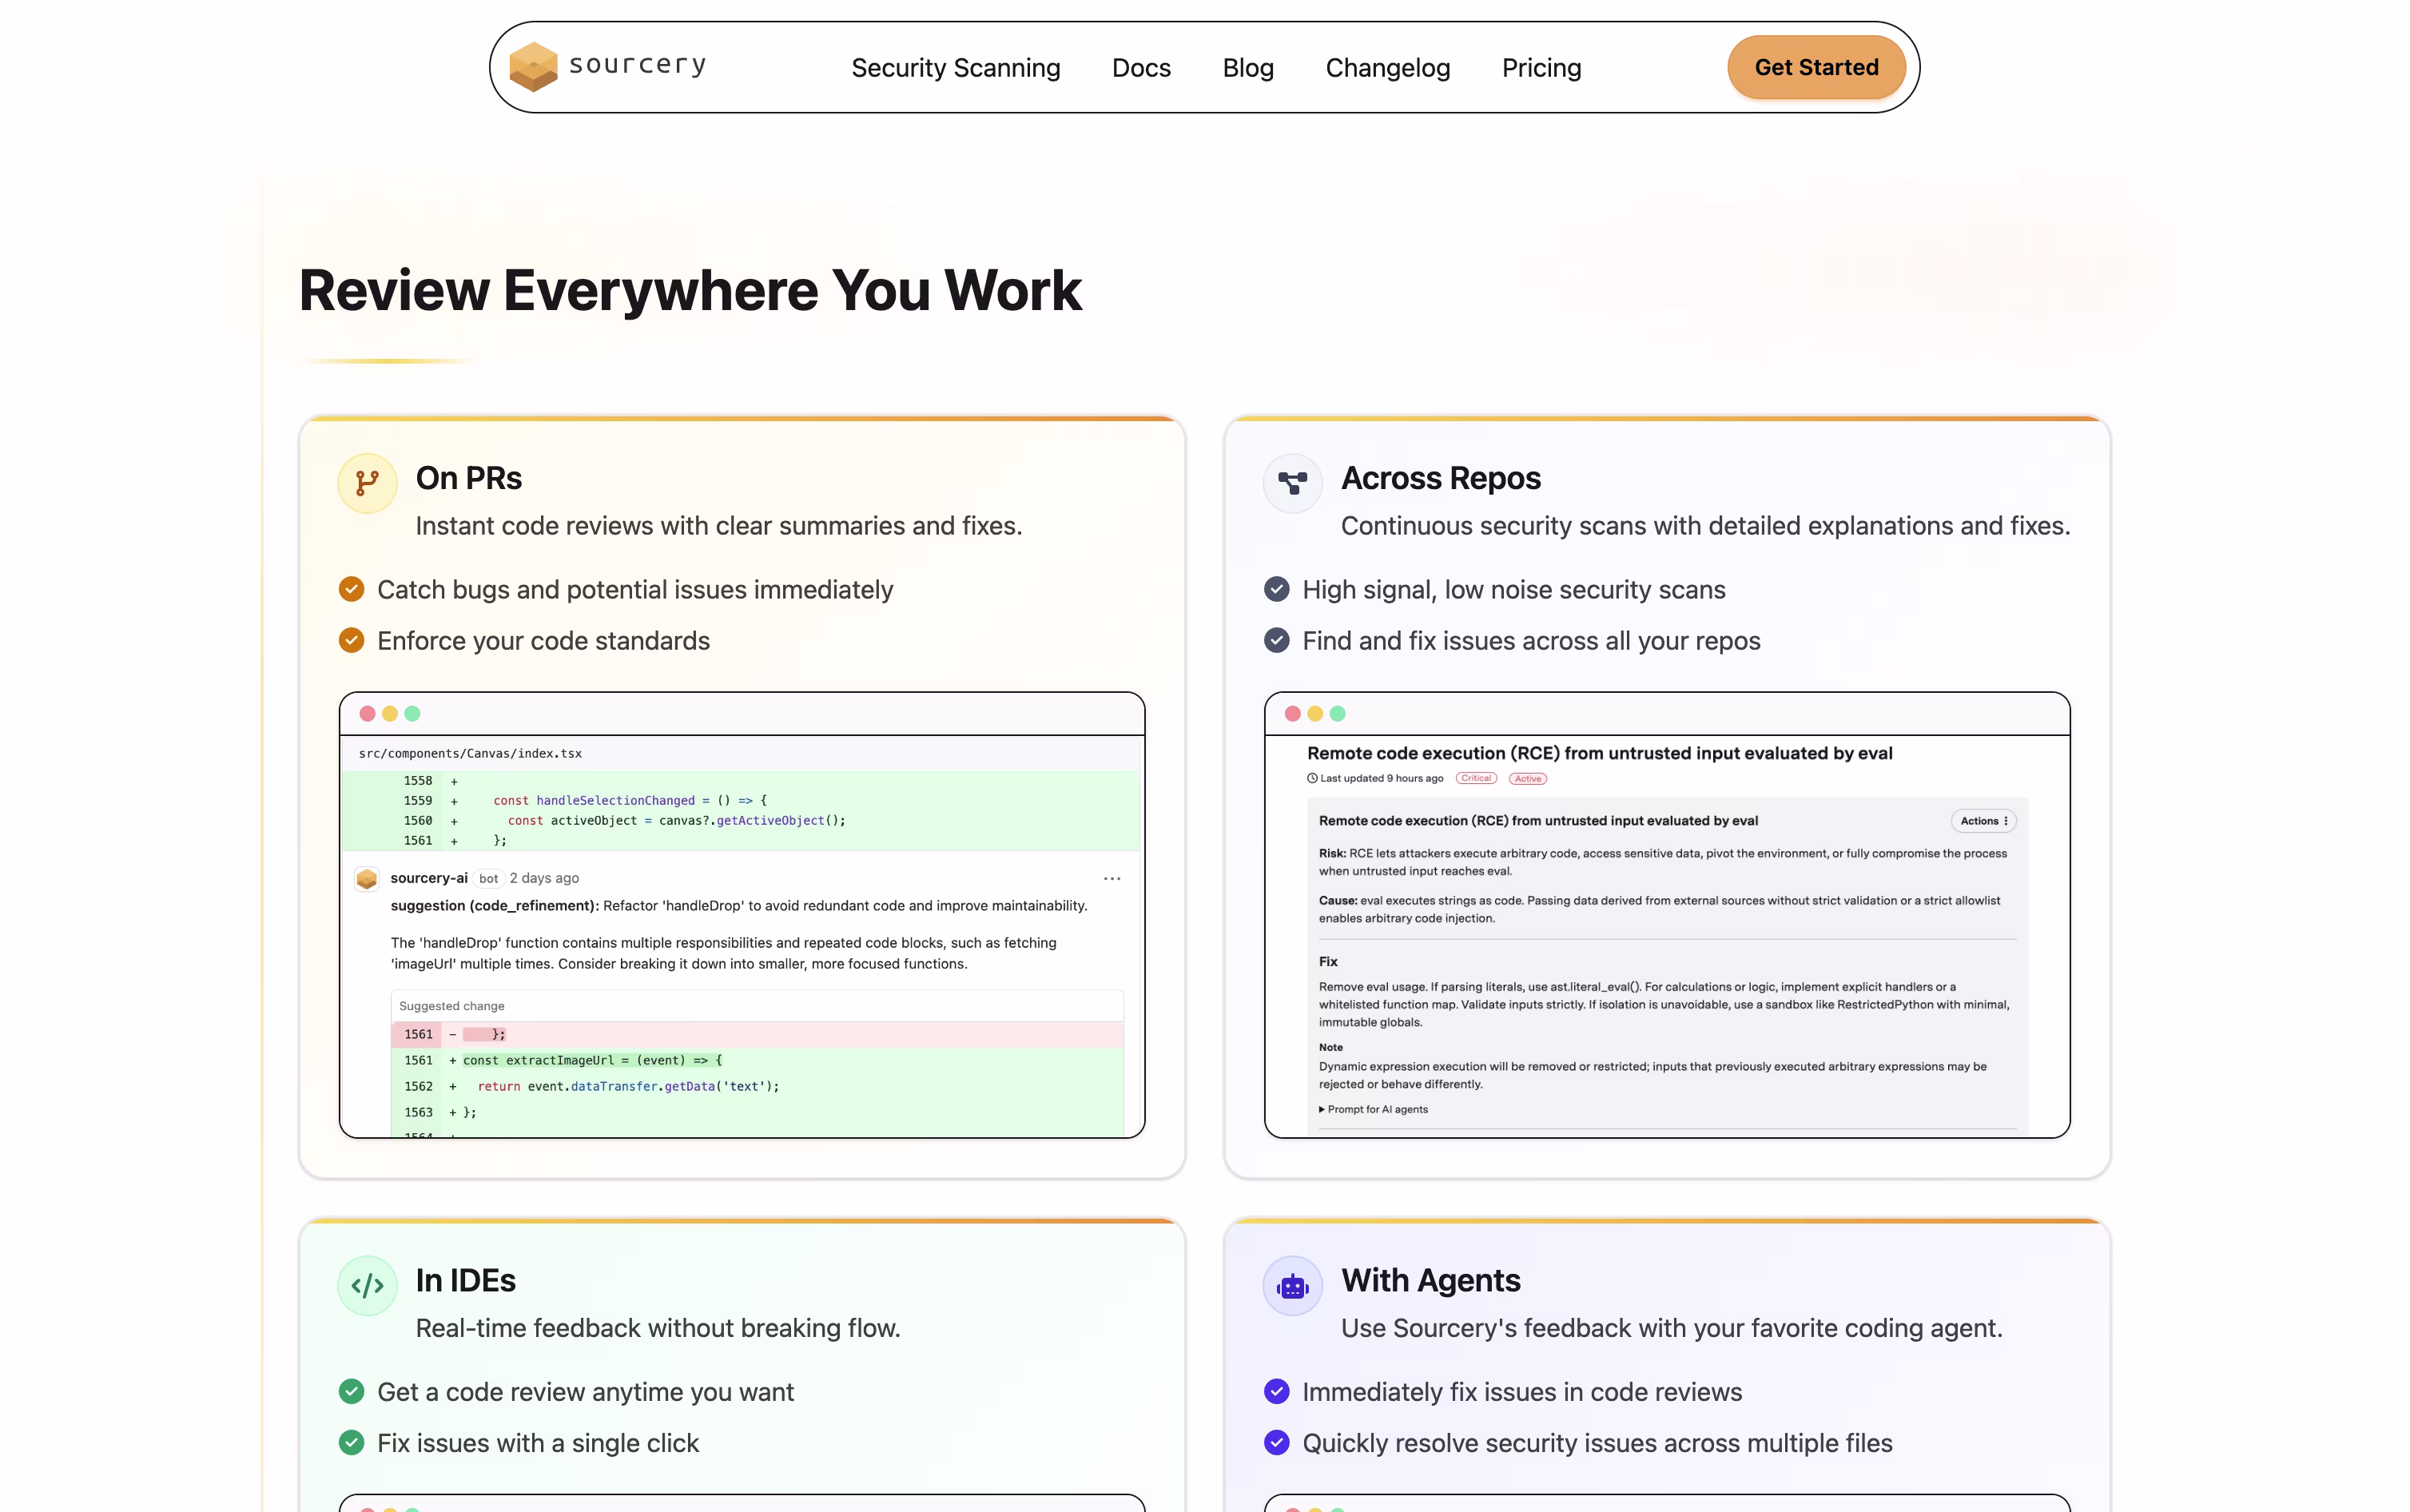Click checkmark beside Quickly resolve security issues
The height and width of the screenshot is (1512, 2410).
pos(1275,1442)
